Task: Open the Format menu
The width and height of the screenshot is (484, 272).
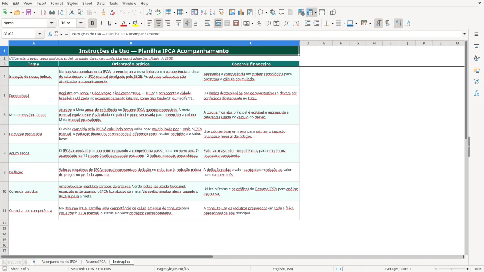Action: 56,3
